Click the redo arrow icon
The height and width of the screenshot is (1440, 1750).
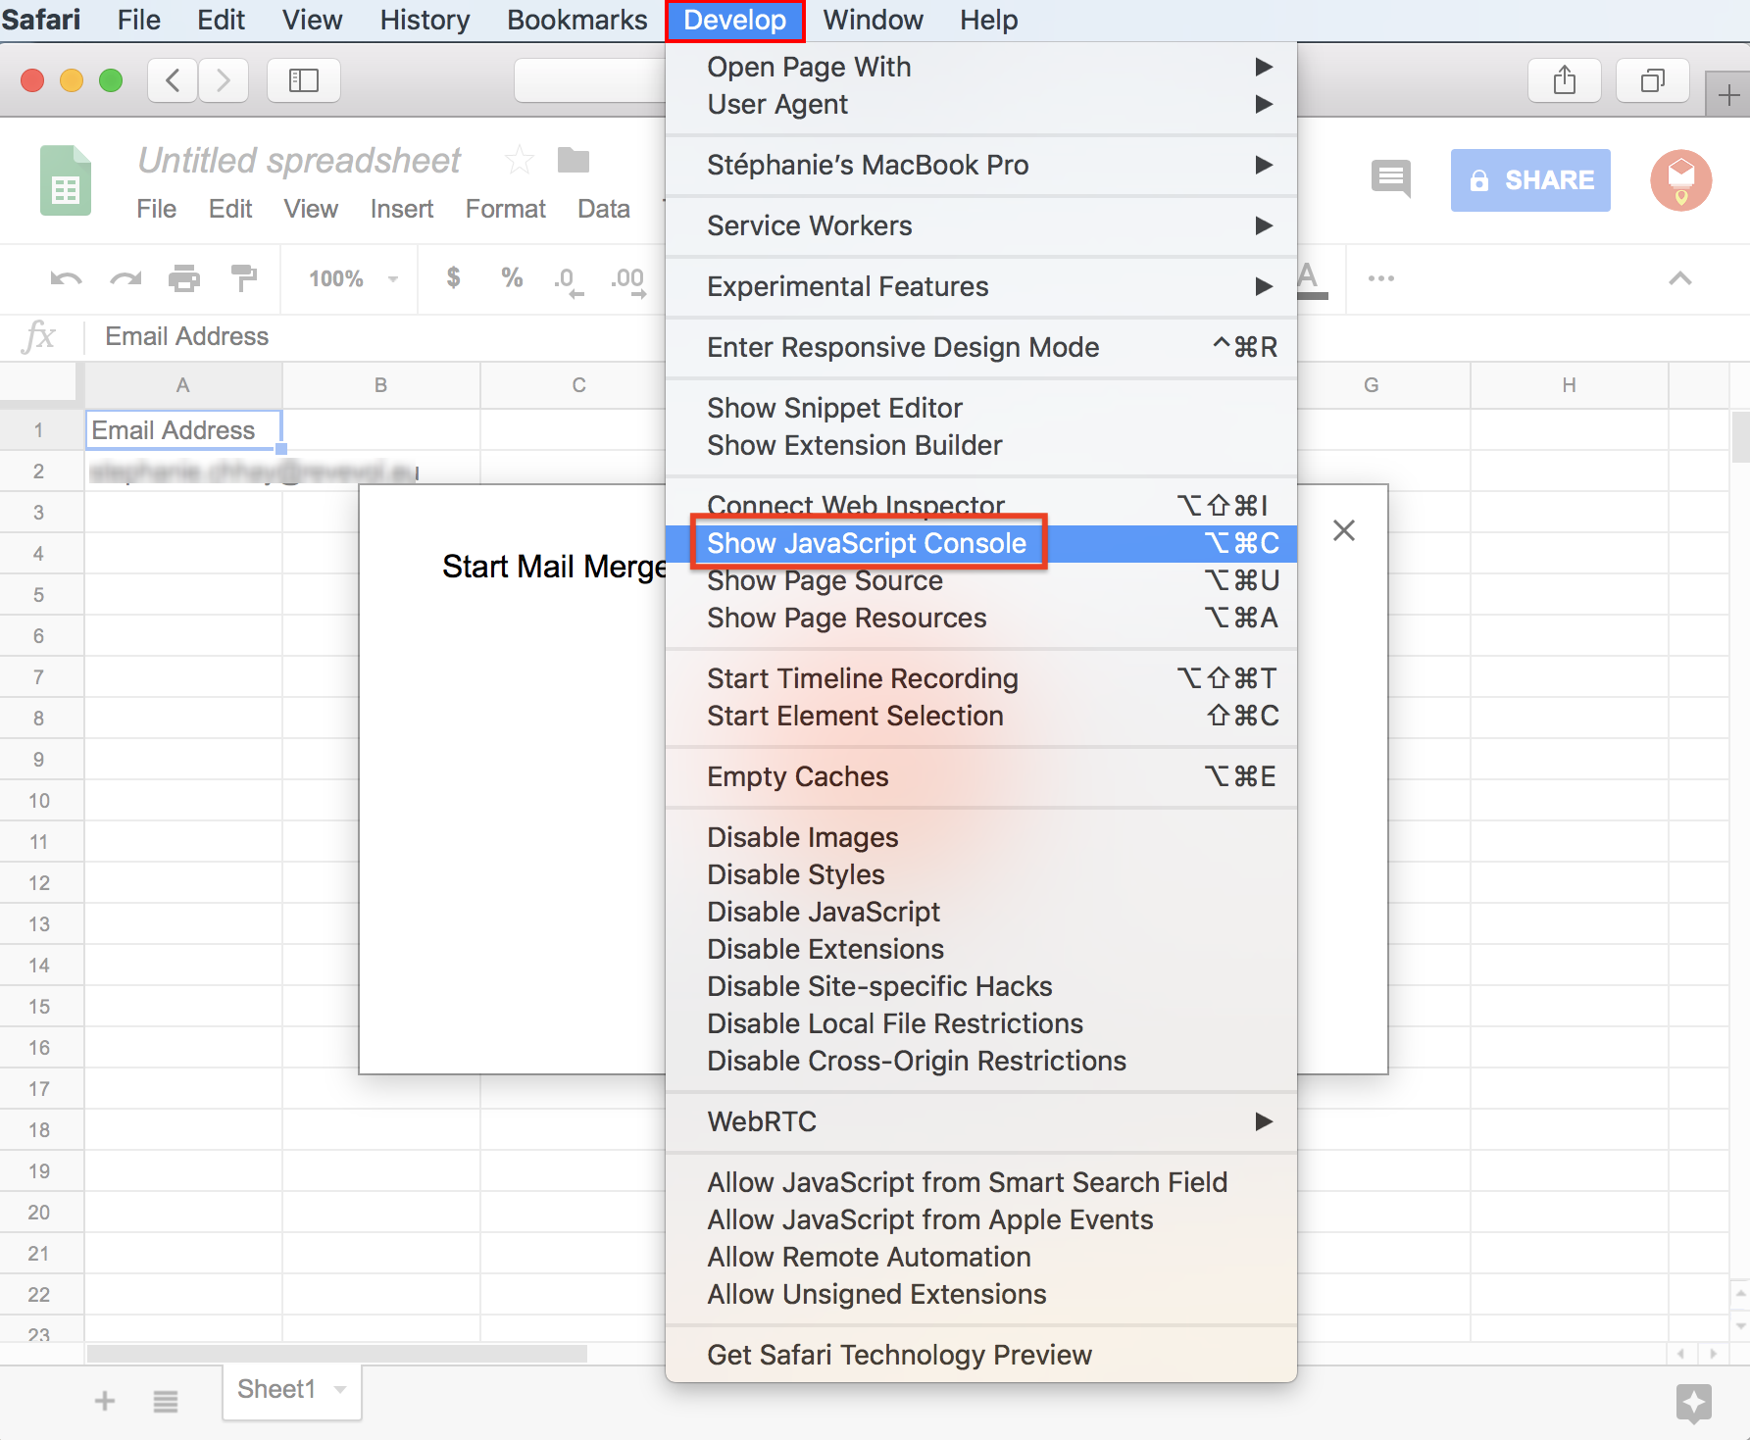pyautogui.click(x=125, y=279)
